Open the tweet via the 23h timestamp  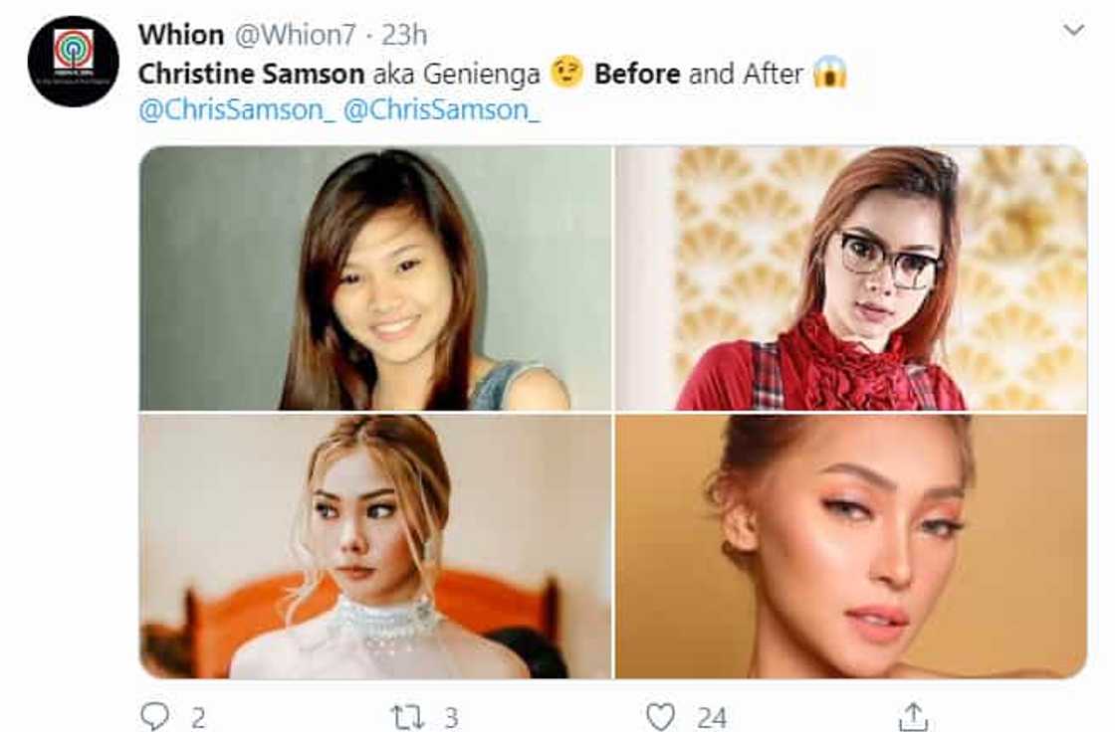pyautogui.click(x=404, y=35)
